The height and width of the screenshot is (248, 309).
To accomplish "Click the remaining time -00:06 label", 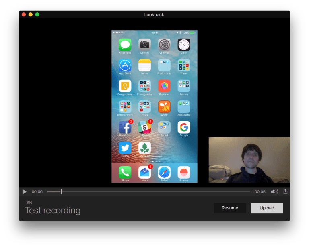I will (259, 192).
